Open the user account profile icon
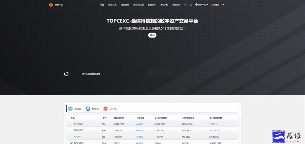 pyautogui.click(x=185, y=5)
